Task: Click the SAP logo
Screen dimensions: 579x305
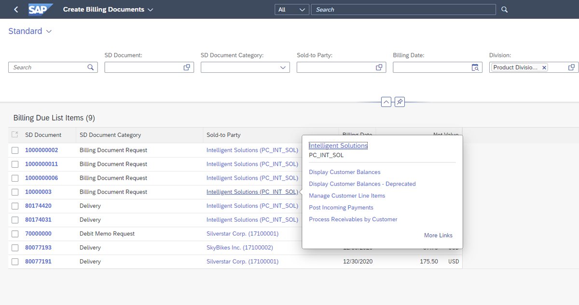Action: point(41,10)
